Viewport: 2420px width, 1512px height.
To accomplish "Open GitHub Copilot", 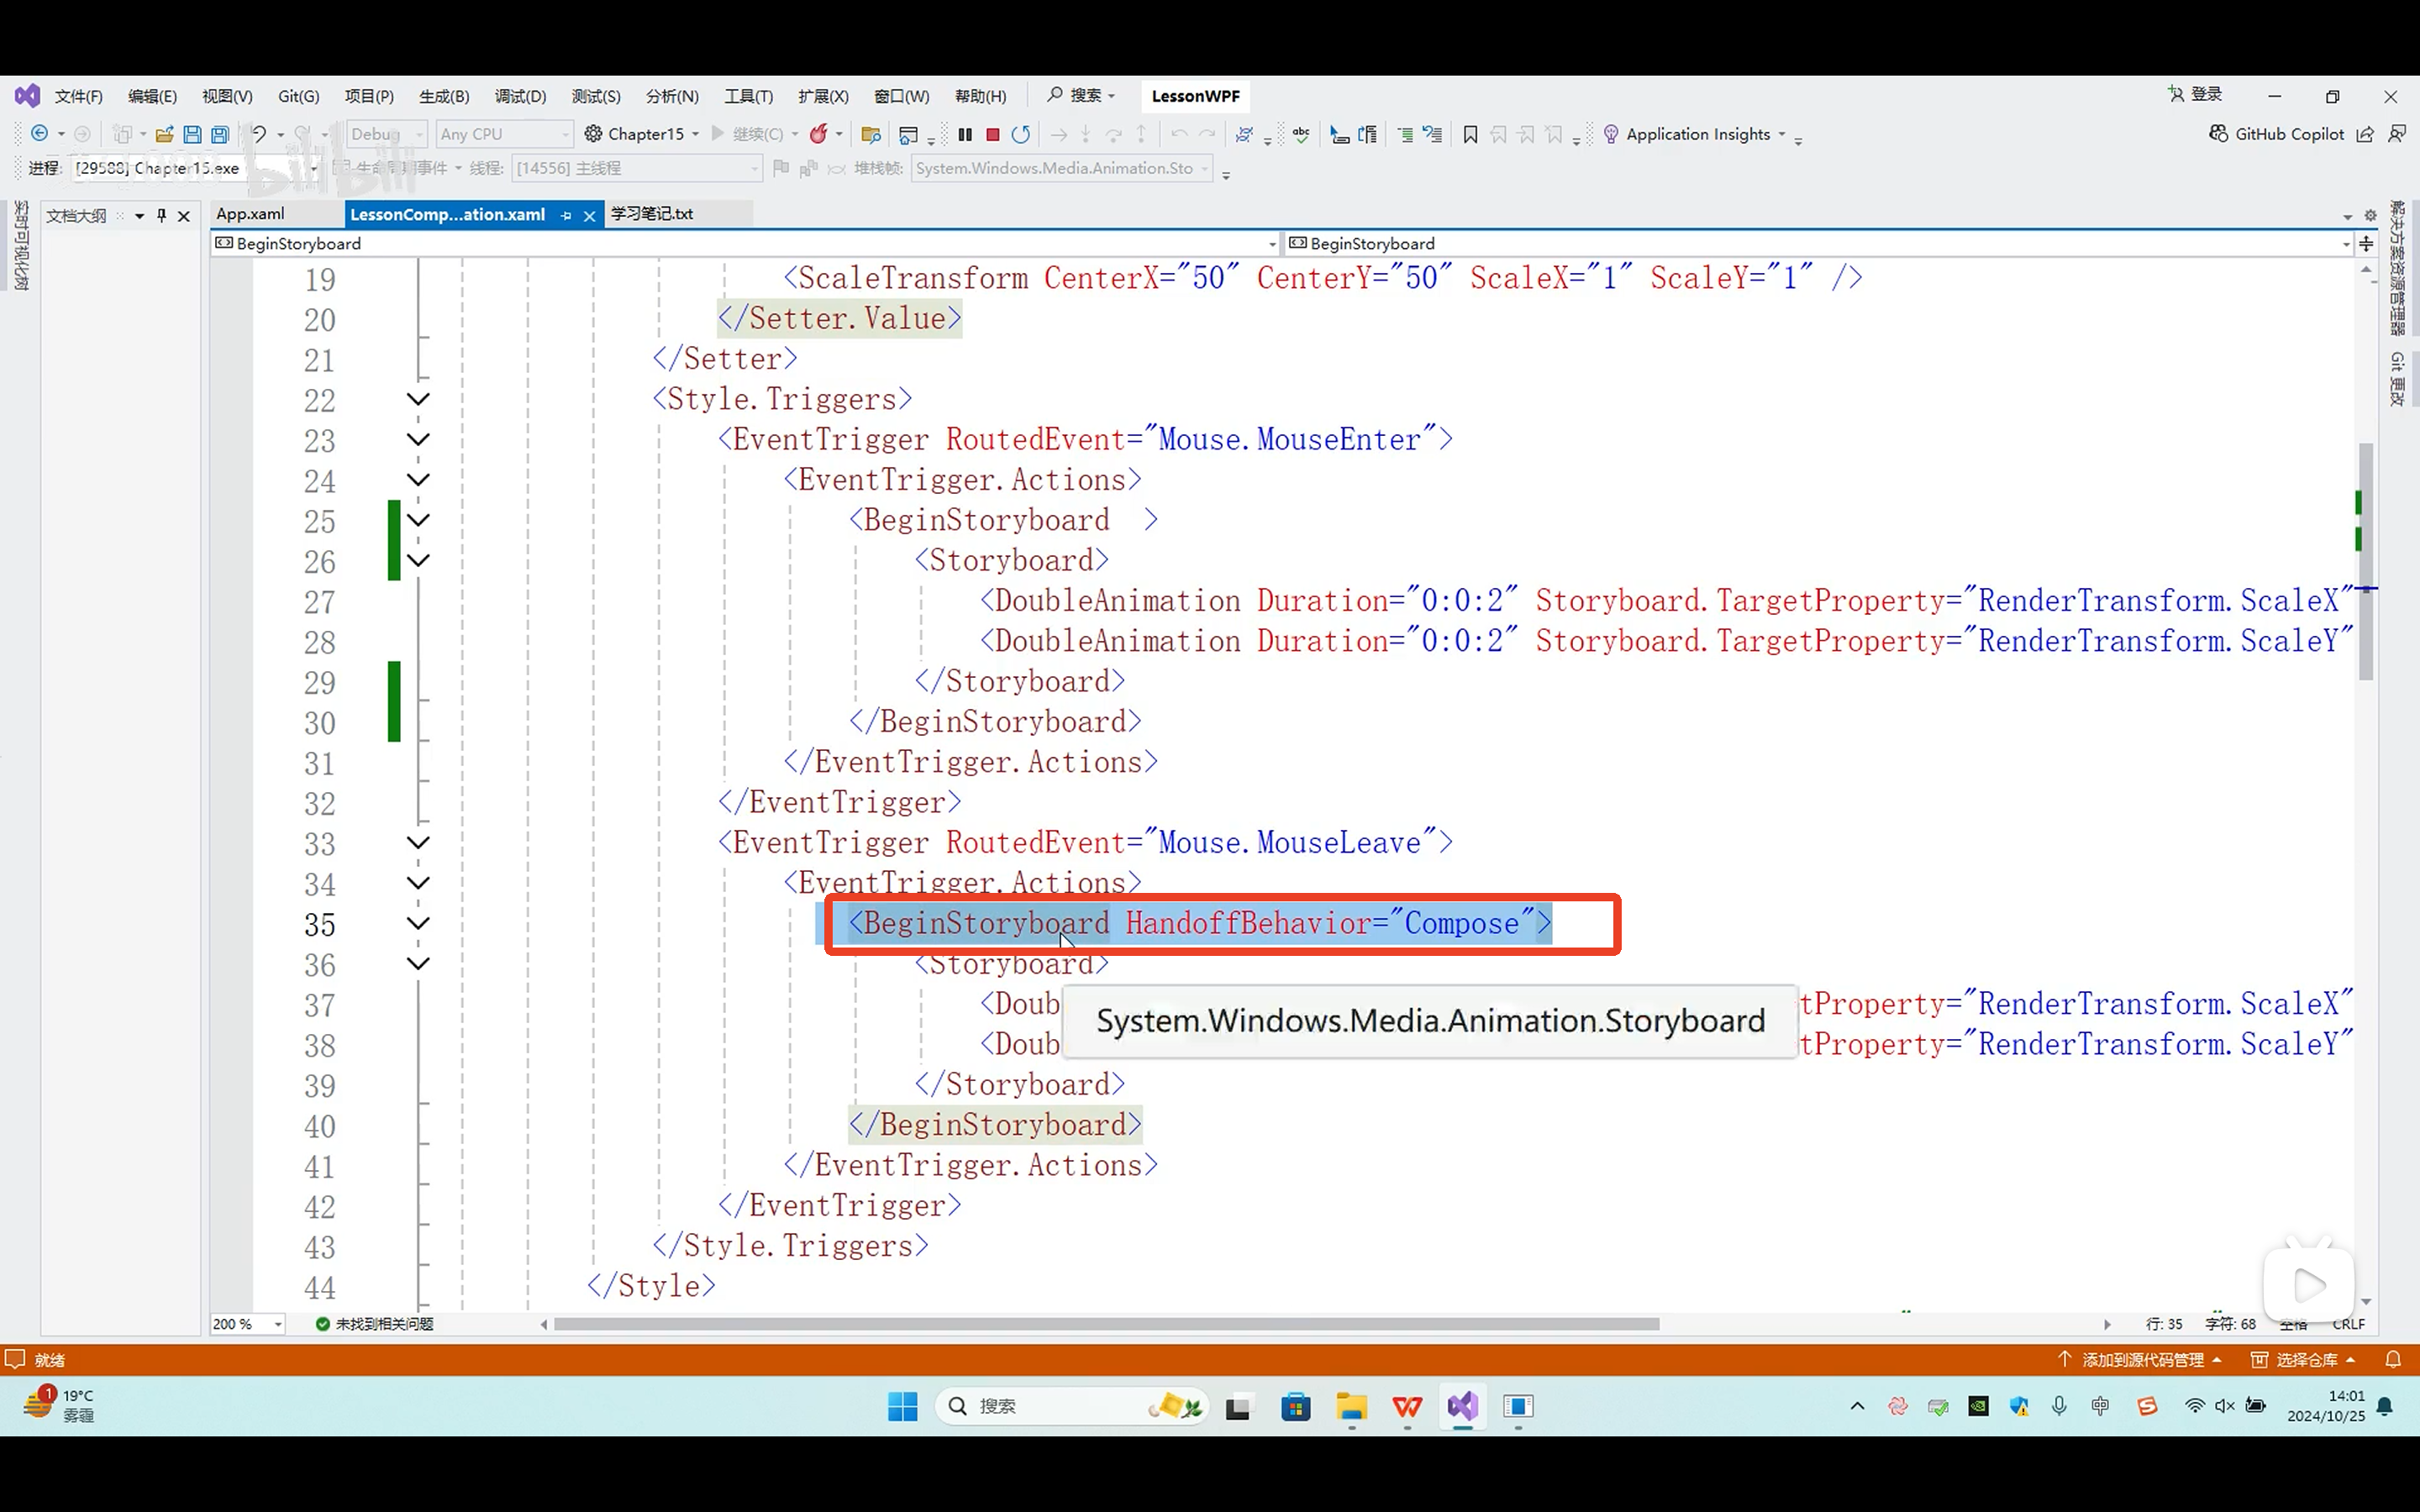I will point(2276,134).
